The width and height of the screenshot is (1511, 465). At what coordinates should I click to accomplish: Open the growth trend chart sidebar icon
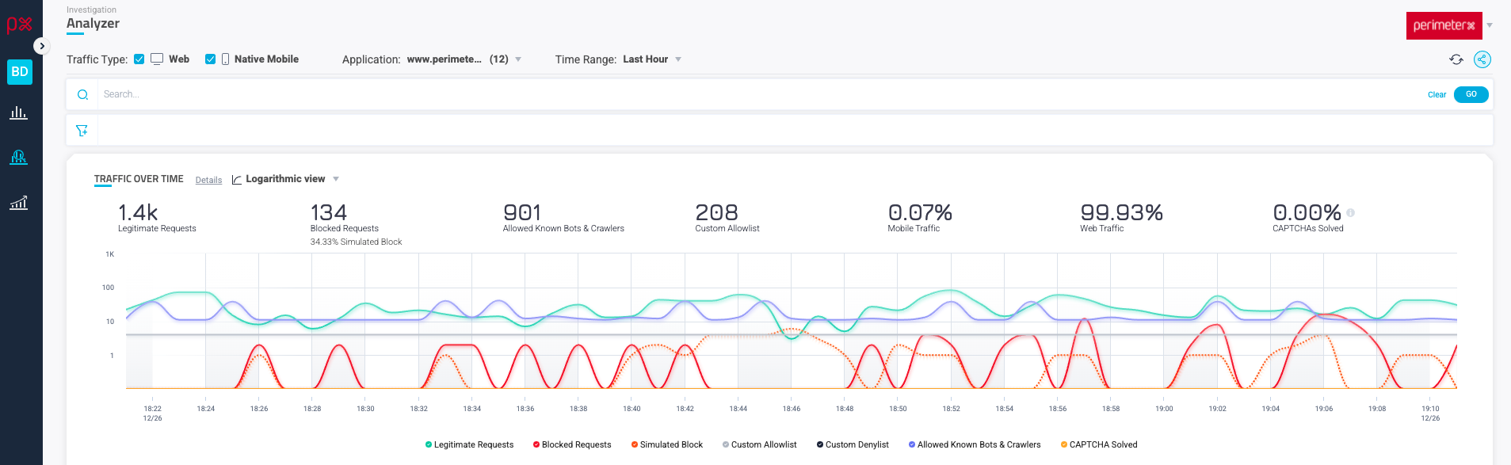click(18, 203)
